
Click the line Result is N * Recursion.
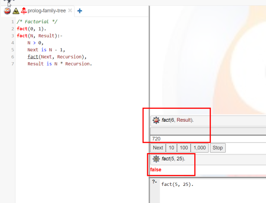pyautogui.click(x=60, y=64)
